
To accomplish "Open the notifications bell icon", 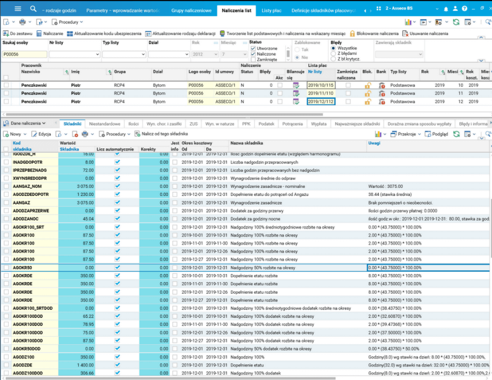I will [446, 9].
